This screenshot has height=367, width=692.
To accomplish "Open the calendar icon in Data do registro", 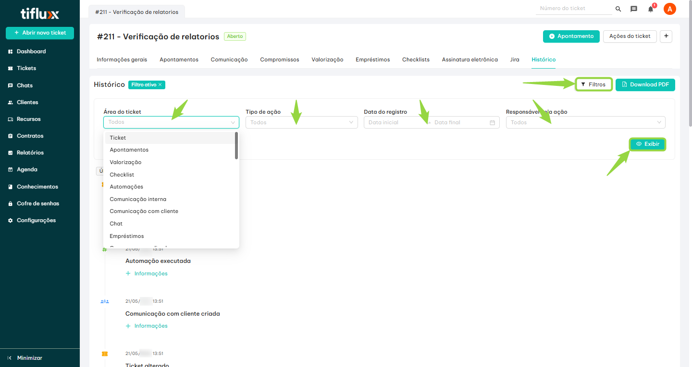I will pyautogui.click(x=492, y=123).
